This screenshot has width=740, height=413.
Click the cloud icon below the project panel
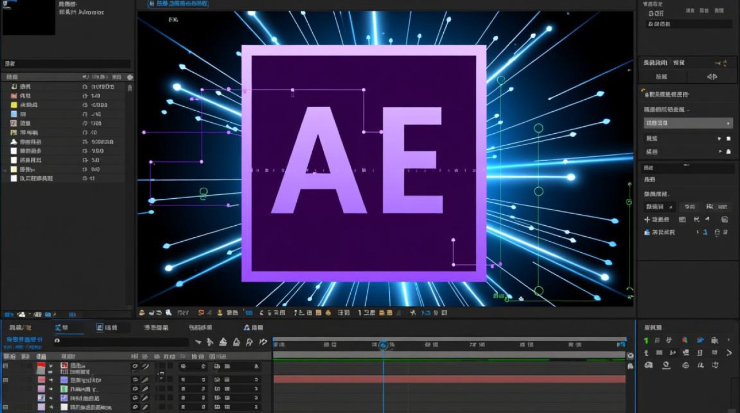[x=21, y=314]
